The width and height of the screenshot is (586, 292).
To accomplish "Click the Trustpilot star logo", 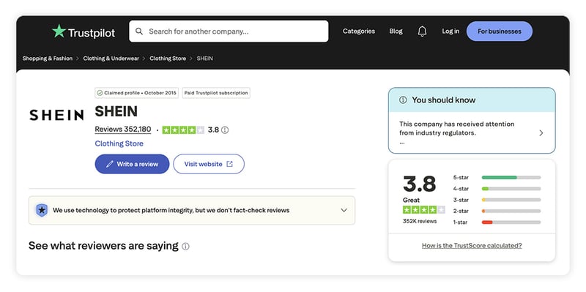I will [59, 31].
